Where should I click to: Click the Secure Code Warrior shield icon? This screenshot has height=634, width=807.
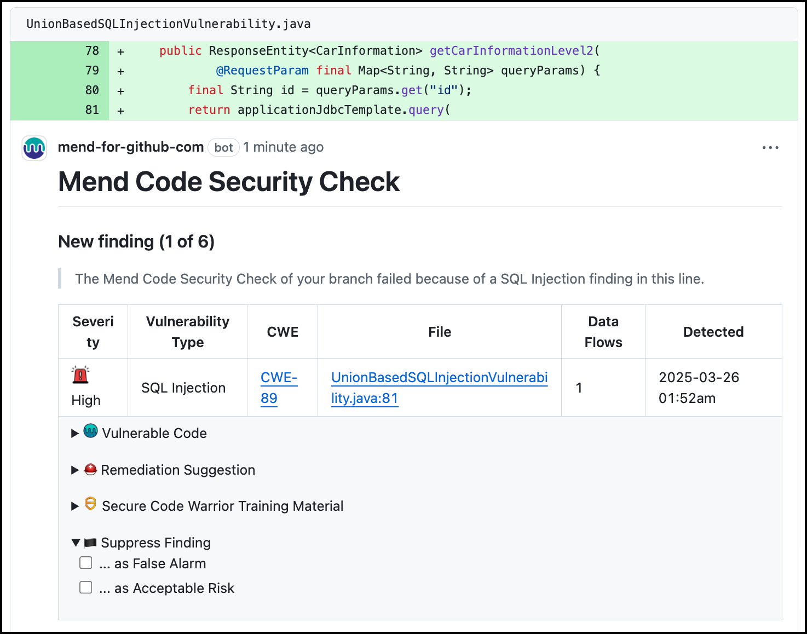click(x=90, y=504)
